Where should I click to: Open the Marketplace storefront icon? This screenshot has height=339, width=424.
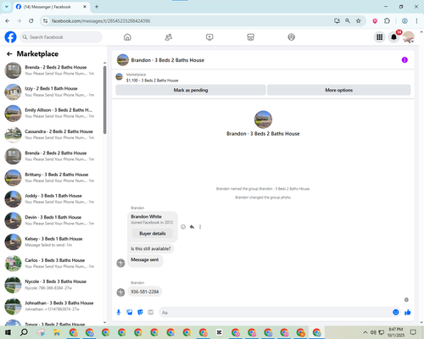pyautogui.click(x=250, y=37)
